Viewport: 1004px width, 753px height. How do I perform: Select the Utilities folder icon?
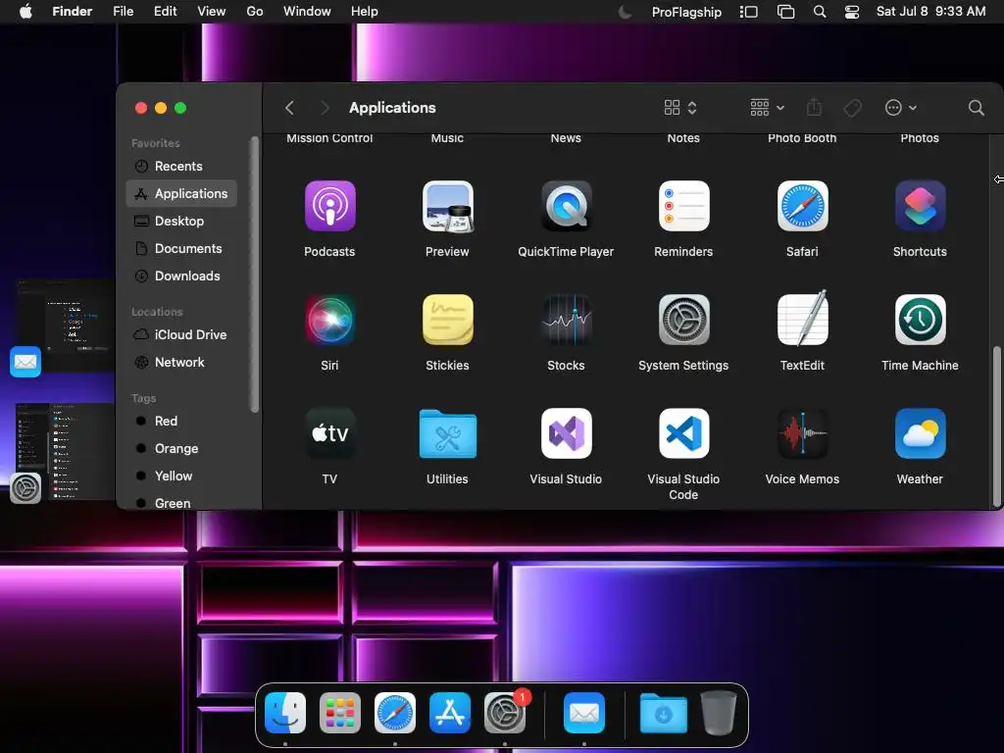[447, 434]
